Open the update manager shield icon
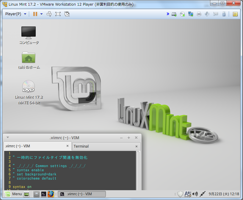This screenshot has width=243, height=200. point(180,194)
